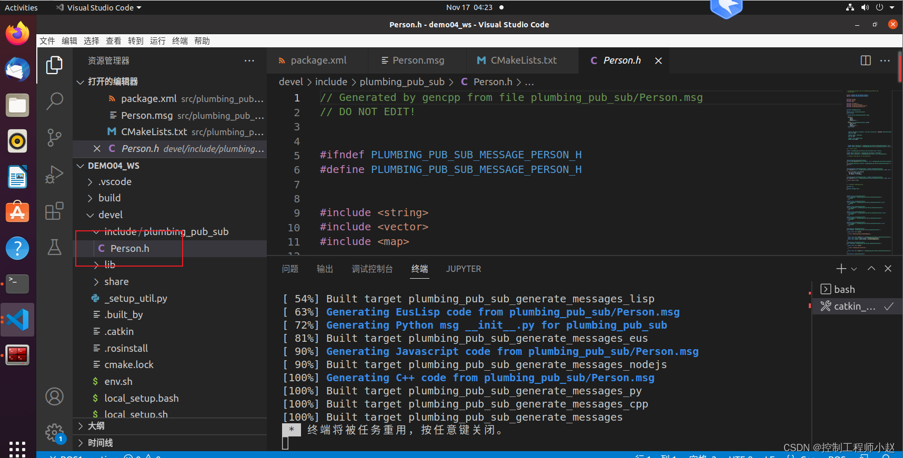Switch to the CMakeLists.txt editor tab

point(523,60)
